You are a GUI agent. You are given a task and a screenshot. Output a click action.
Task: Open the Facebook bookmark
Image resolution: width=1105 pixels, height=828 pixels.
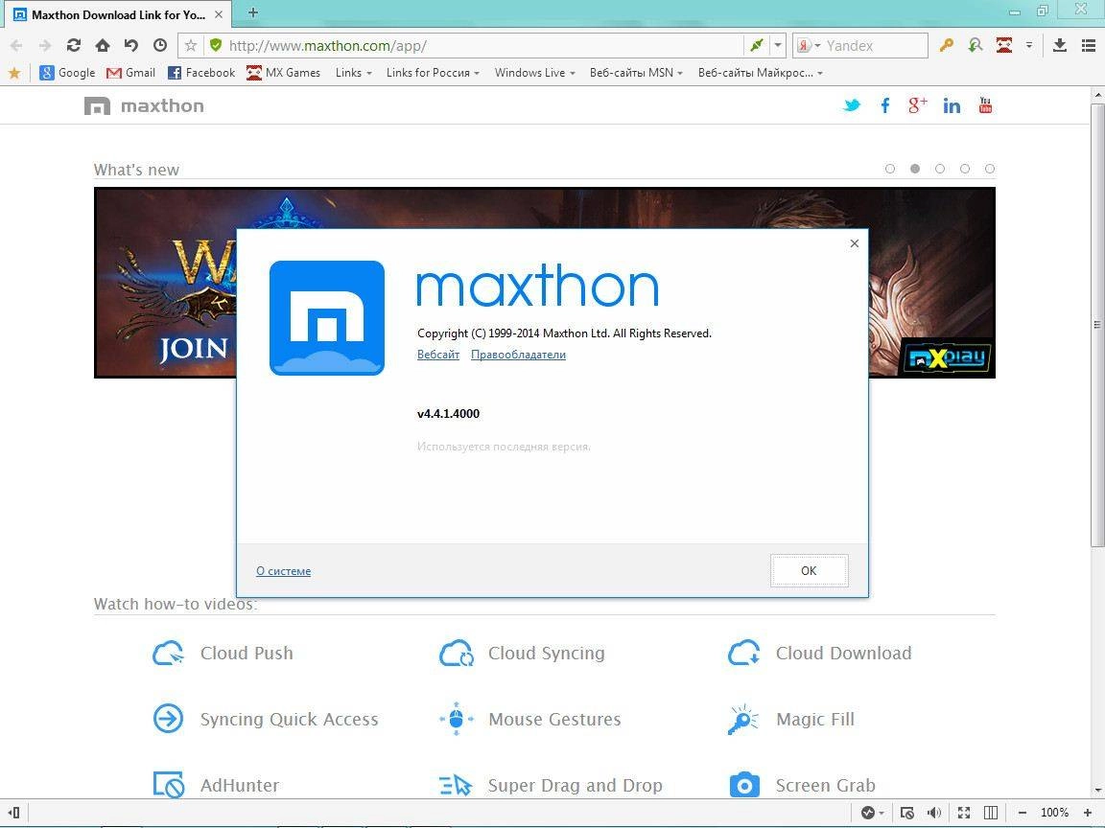coord(201,73)
